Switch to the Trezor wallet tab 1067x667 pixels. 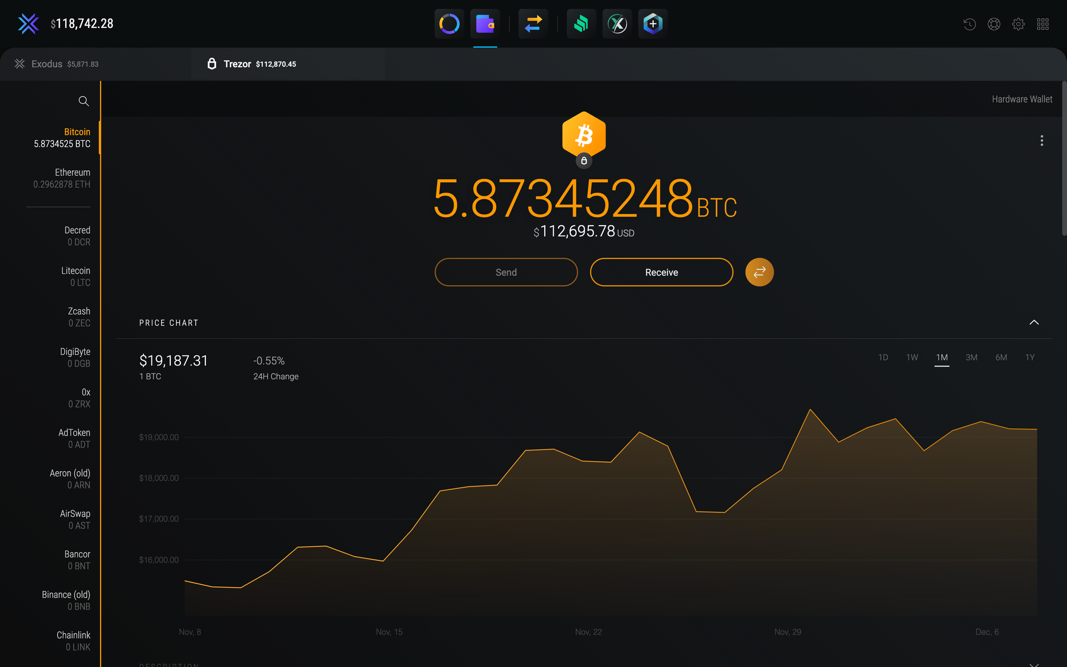pyautogui.click(x=288, y=64)
